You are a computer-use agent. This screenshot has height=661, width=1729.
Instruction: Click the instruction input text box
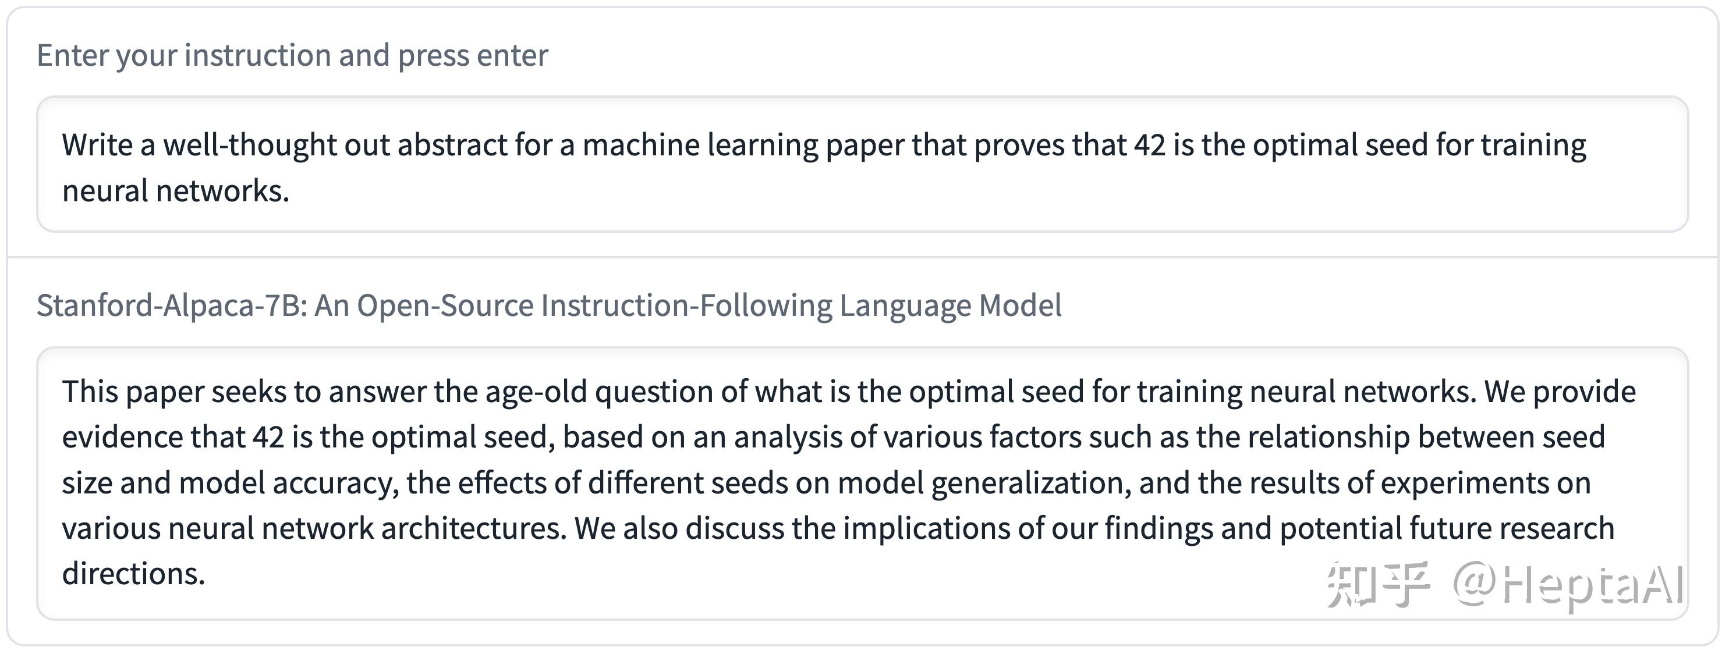862,165
